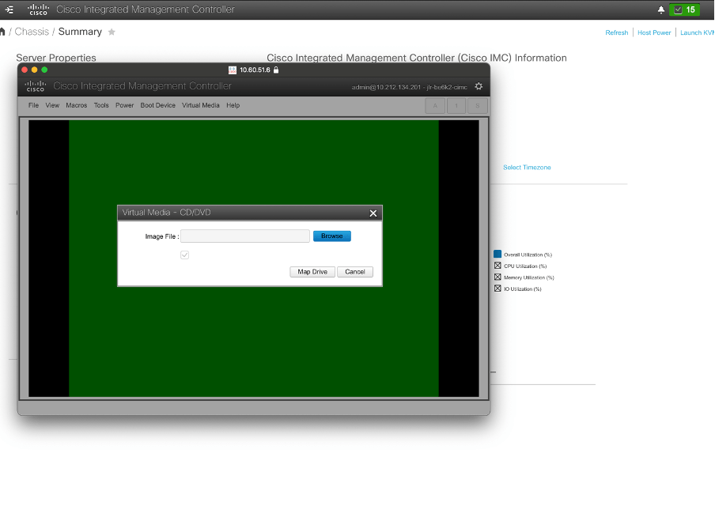
Task: Click the Browse button
Action: coord(331,236)
